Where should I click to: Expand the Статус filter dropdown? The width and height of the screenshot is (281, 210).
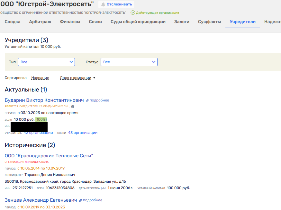pos(129,62)
